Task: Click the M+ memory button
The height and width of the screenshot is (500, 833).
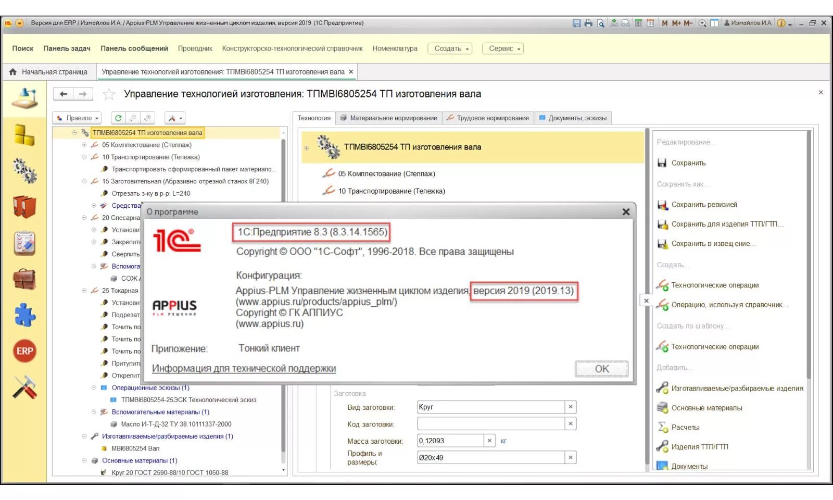Action: click(676, 23)
